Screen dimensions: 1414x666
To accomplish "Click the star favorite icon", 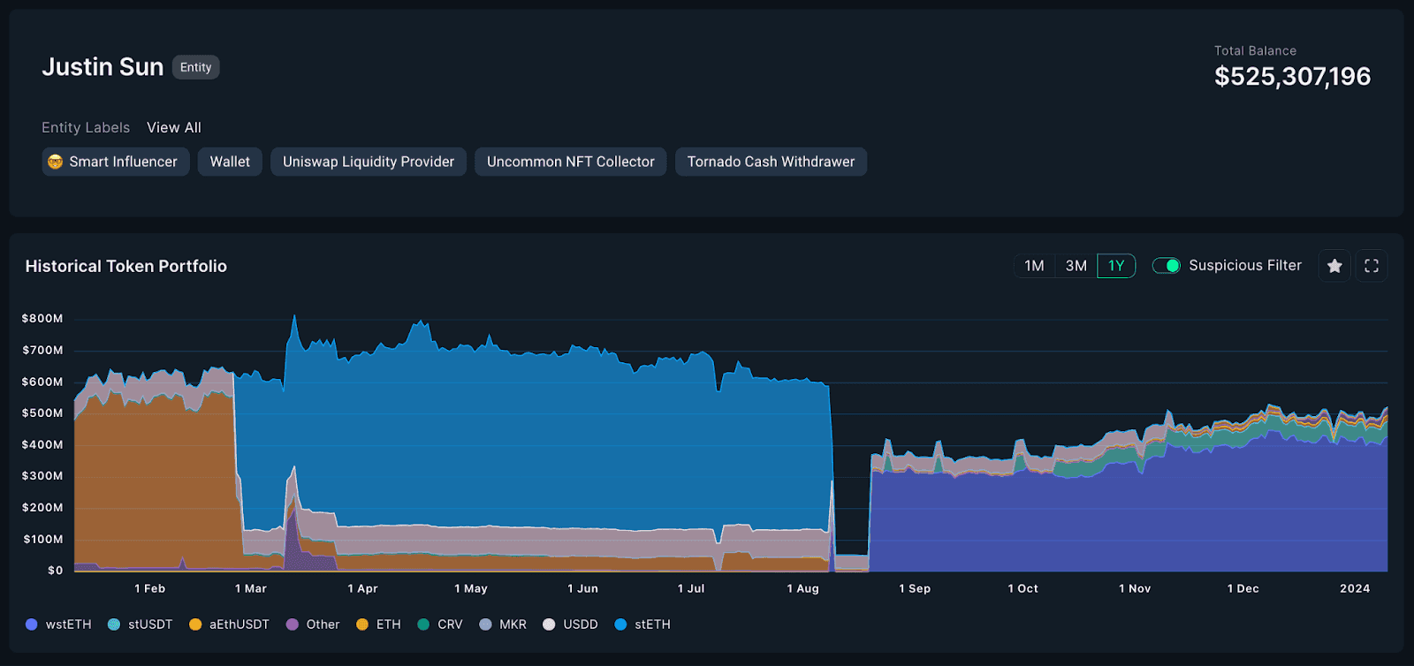I will [x=1334, y=266].
